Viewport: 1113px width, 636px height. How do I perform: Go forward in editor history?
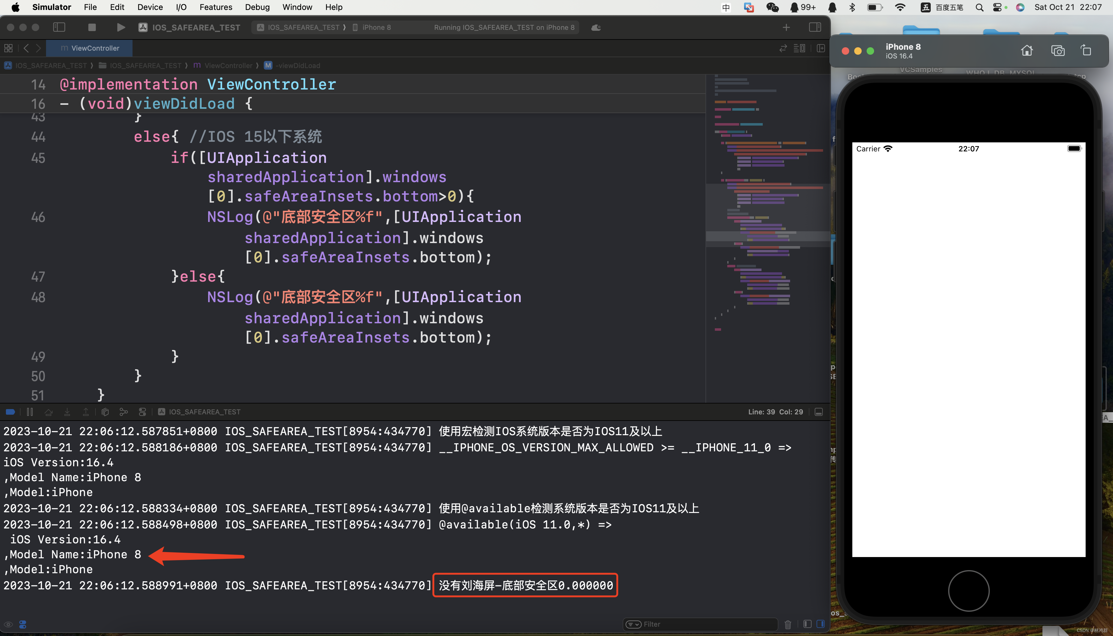(x=39, y=48)
